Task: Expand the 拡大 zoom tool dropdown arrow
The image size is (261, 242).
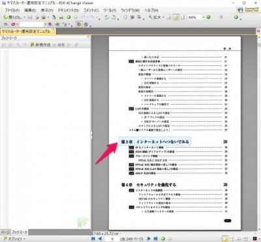Action: point(163,17)
